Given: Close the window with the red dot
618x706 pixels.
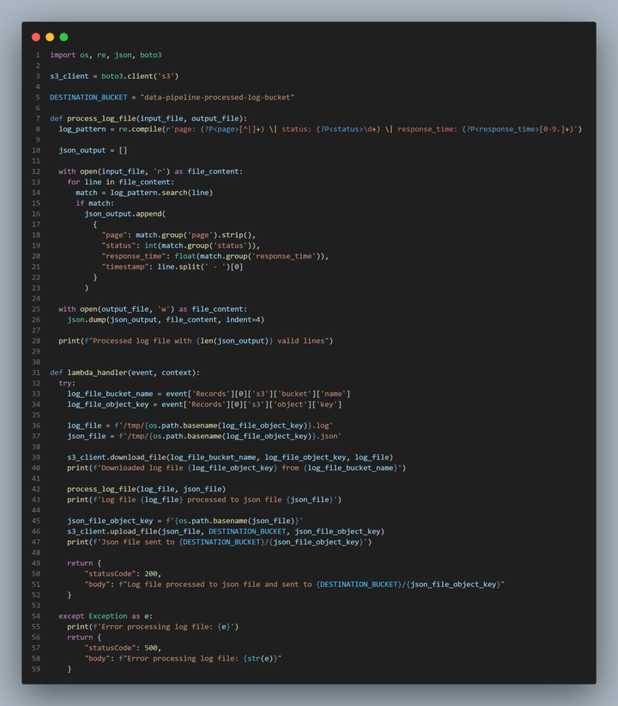Looking at the screenshot, I should (x=36, y=37).
